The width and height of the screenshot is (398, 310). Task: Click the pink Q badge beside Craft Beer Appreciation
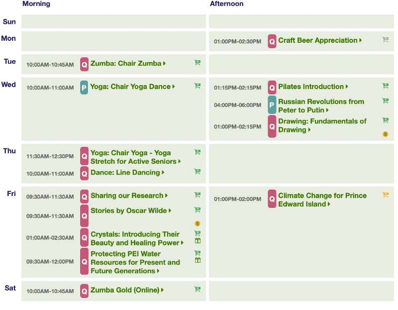[x=272, y=41]
